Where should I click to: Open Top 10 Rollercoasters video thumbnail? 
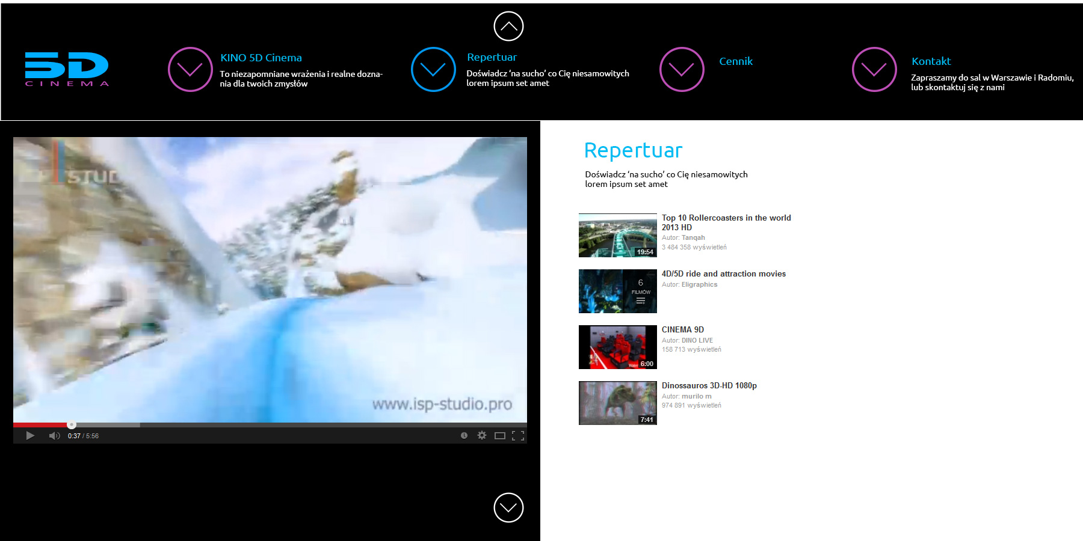pyautogui.click(x=618, y=236)
